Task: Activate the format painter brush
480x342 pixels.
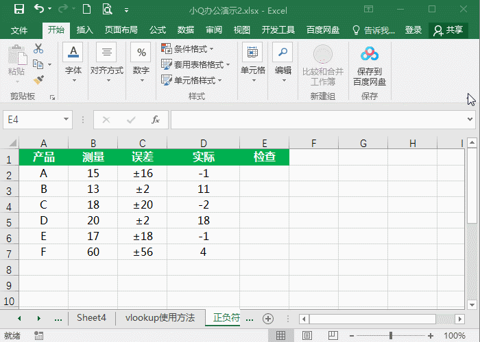Action: tap(38, 80)
